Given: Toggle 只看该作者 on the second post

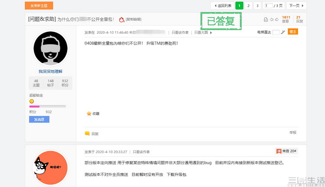Looking at the screenshot, I should click(141, 152).
